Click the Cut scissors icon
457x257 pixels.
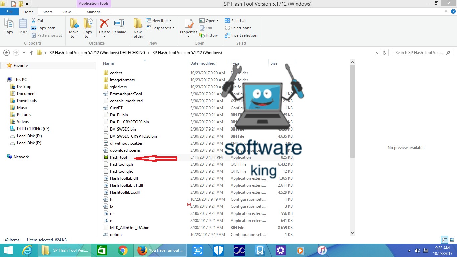34,21
